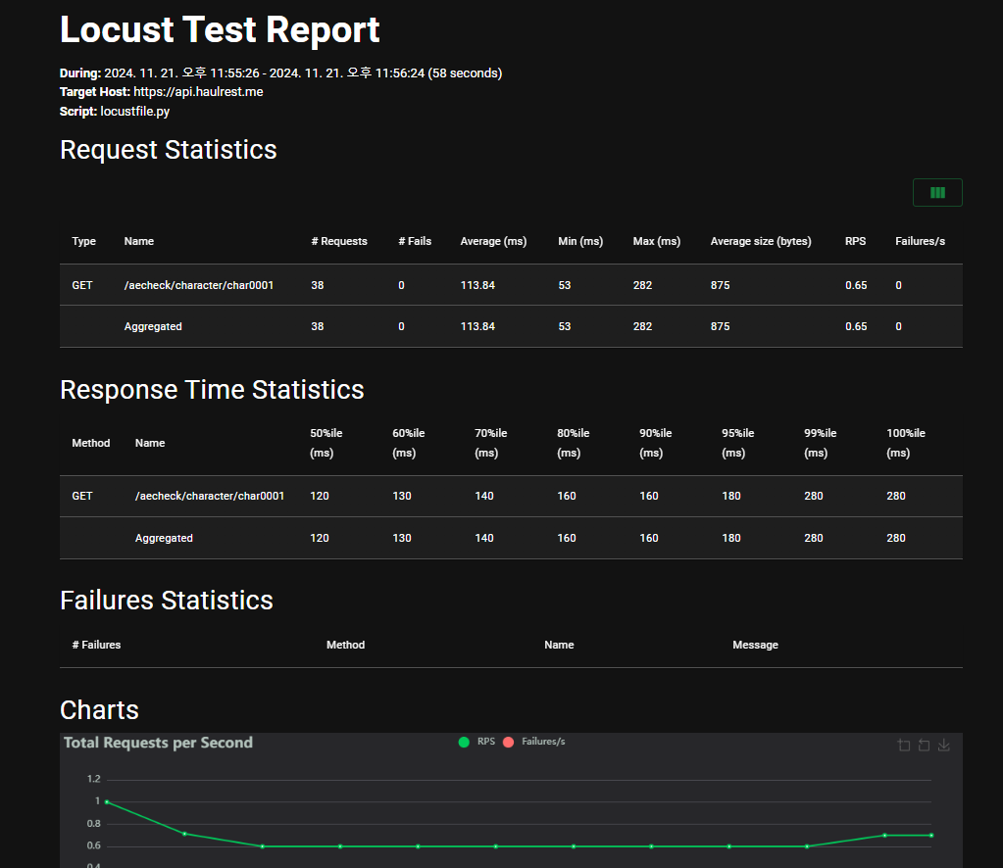Click the Max (ms) column header
1003x868 pixels.
[656, 241]
